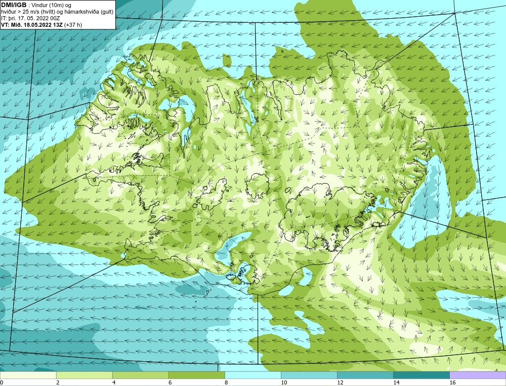This screenshot has height=386, width=506.
Task: Click the legend label '14'
Action: [x=396, y=382]
